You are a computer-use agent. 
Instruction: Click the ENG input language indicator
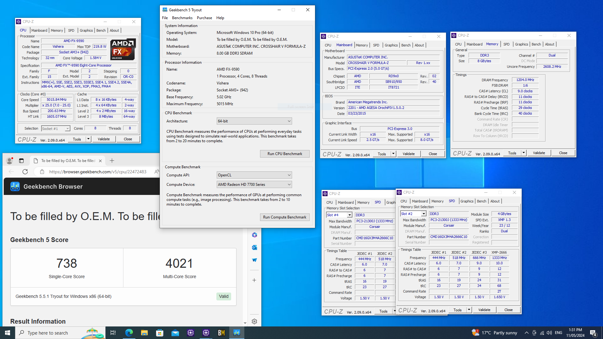558,333
